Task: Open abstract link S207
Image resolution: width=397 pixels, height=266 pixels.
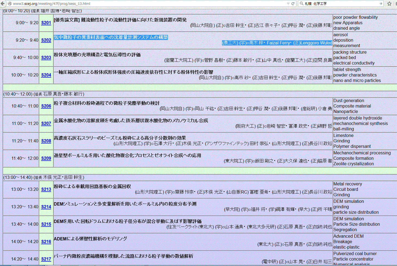Action: (x=46, y=124)
